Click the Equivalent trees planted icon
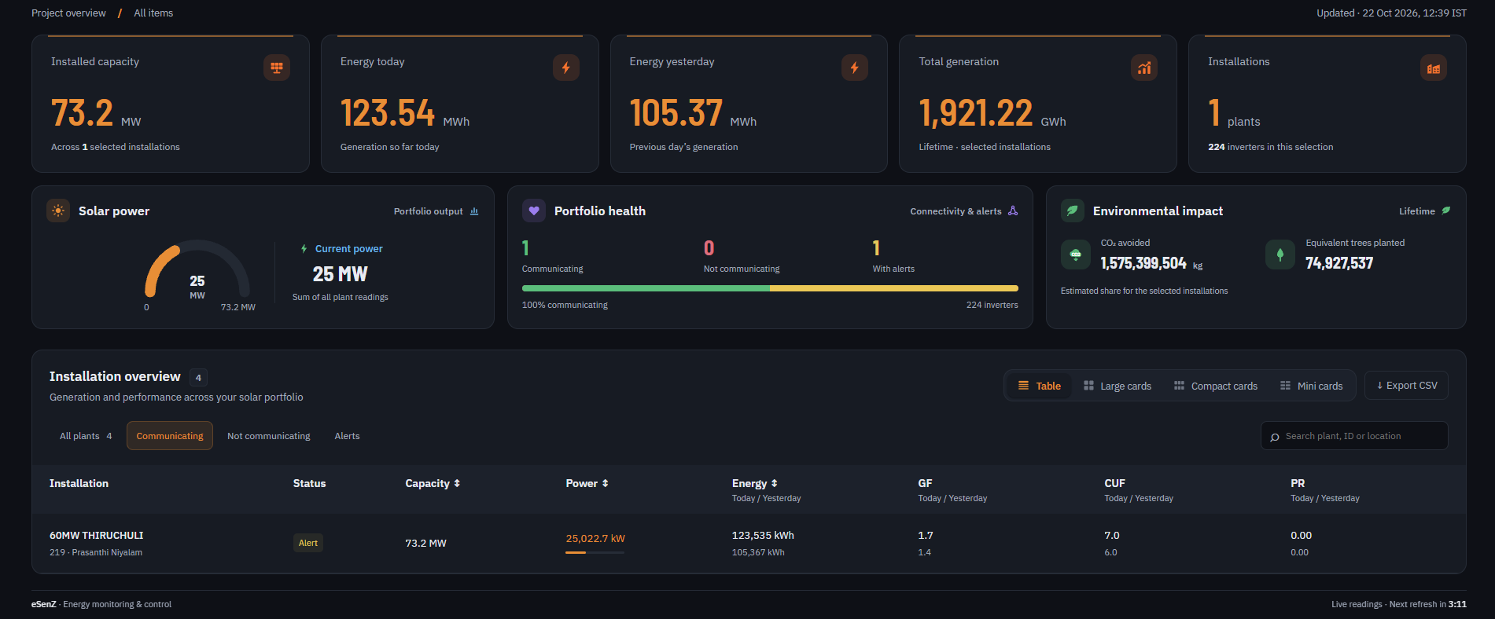Screen dimensions: 1495x619 click(x=1280, y=255)
